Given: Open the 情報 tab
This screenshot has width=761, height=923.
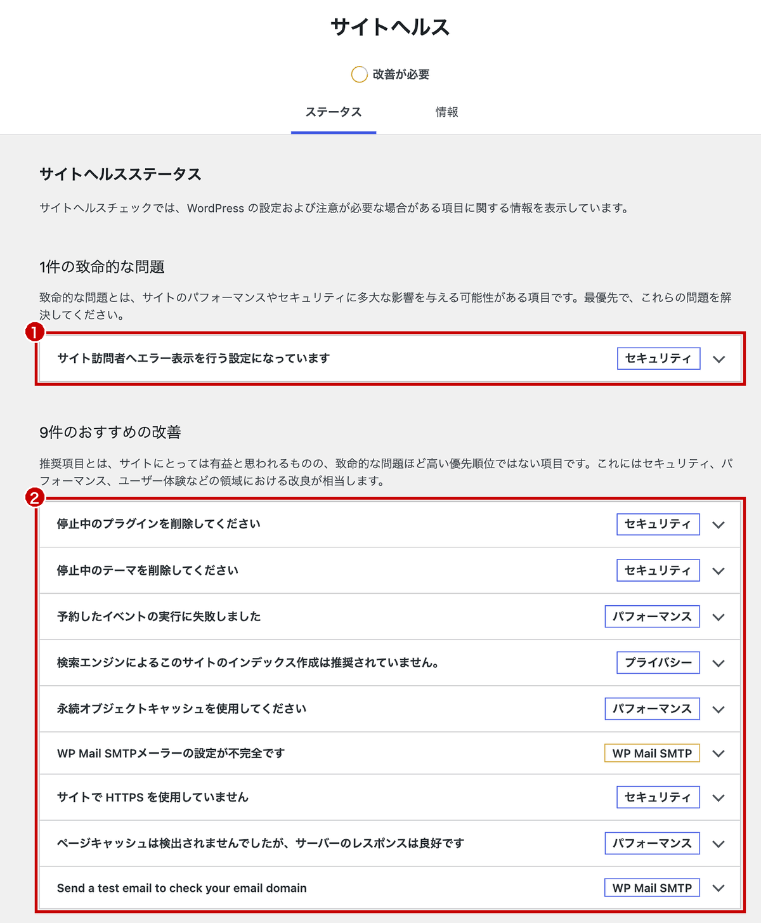Looking at the screenshot, I should [446, 112].
